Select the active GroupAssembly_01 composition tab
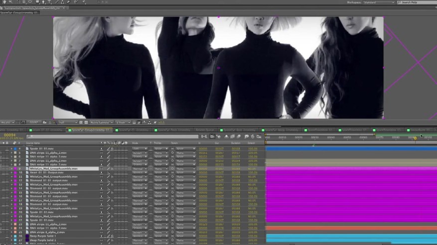Viewport: 437px width, 245px height. point(90,130)
